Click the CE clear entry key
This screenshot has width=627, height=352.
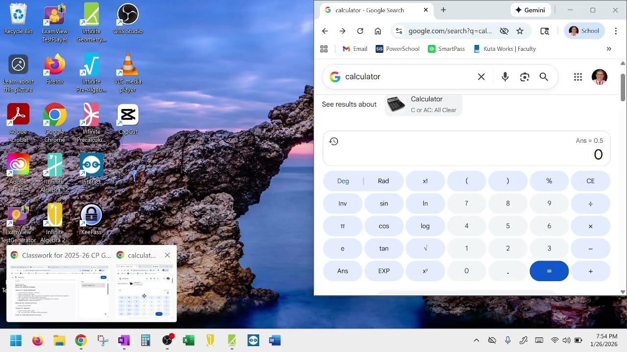click(590, 181)
